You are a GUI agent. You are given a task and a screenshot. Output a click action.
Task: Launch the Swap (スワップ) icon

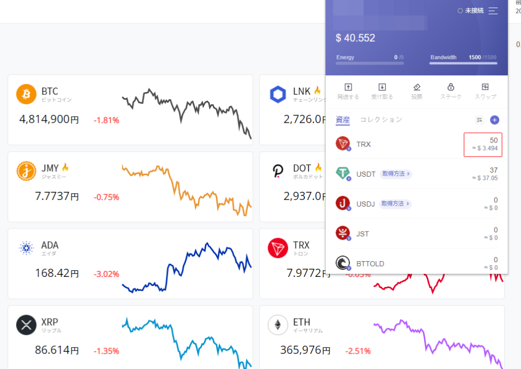tap(485, 88)
